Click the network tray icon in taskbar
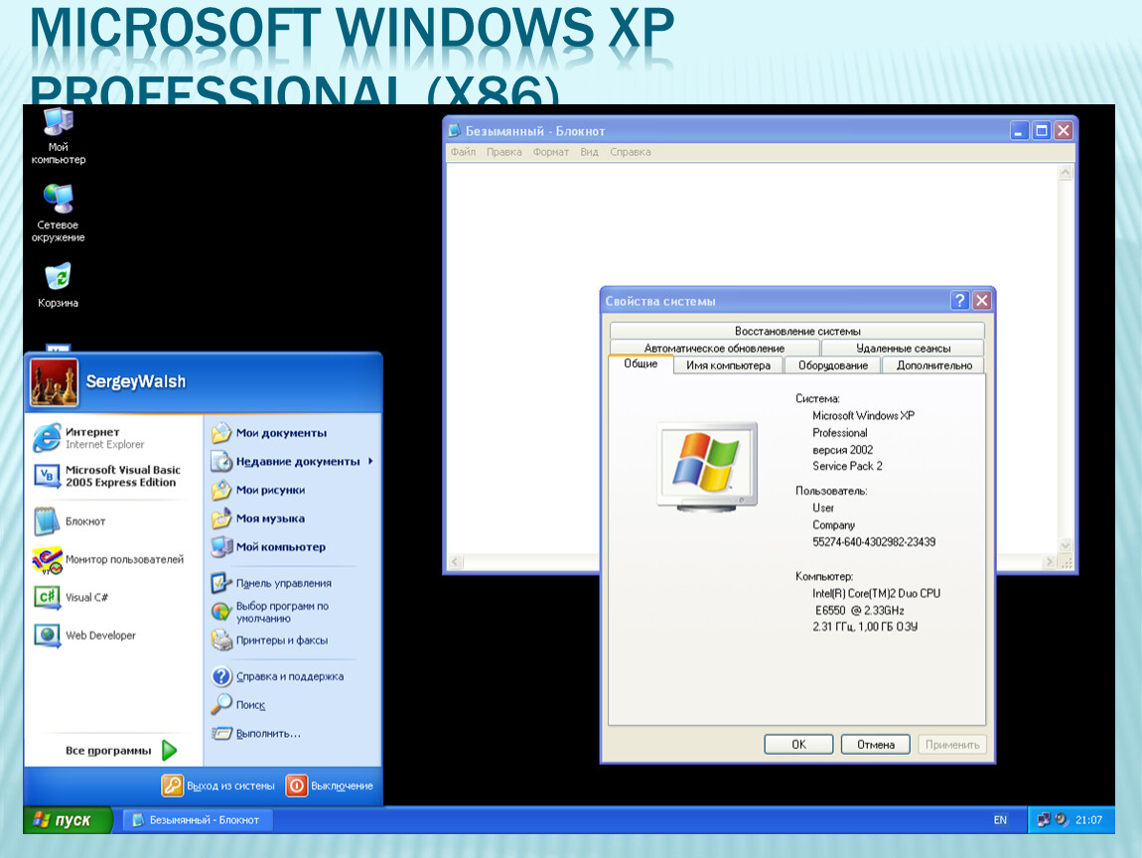This screenshot has height=858, width=1142. tap(1044, 820)
